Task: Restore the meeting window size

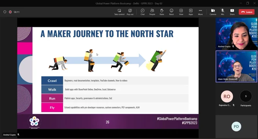Action: 248,3
